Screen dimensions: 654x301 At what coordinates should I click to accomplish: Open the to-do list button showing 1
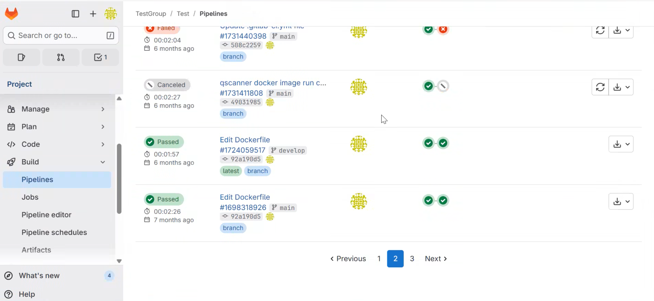[x=100, y=57]
